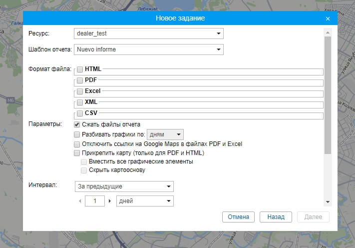355x248 pixels.
Task: Tick the Excel format checkbox
Action: point(80,91)
